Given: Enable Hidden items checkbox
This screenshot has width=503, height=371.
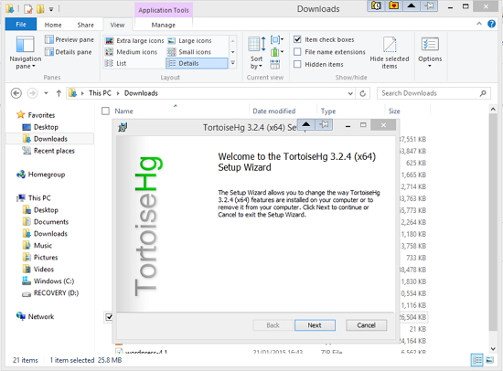Looking at the screenshot, I should pos(297,64).
